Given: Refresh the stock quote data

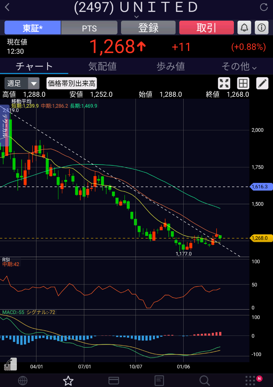Looking at the screenshot, I should [264, 7].
